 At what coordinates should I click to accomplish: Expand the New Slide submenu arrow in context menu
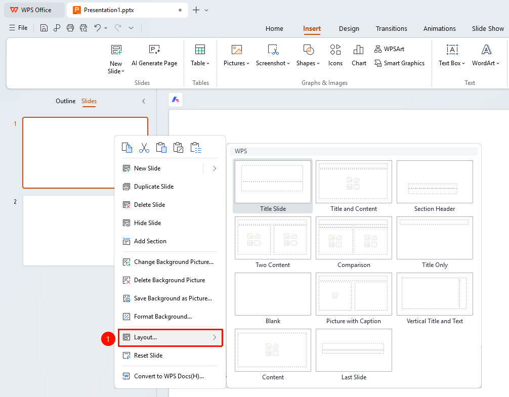click(x=215, y=168)
